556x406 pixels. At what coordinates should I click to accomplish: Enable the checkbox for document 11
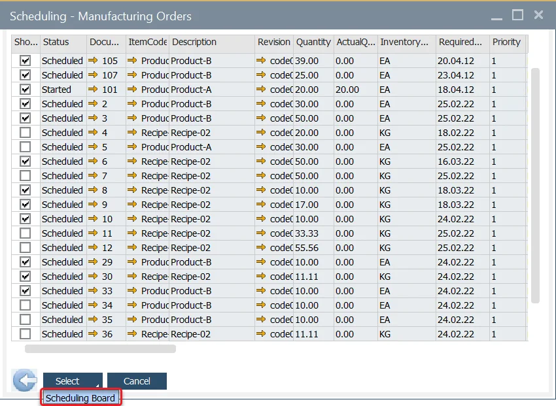click(24, 233)
